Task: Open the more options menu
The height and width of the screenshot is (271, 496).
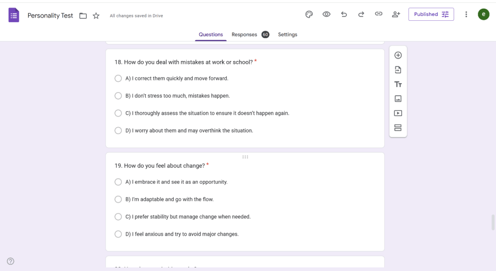Action: (466, 15)
